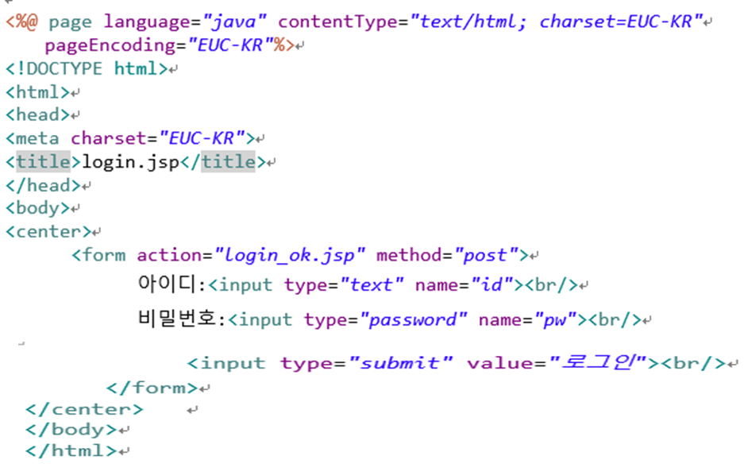Image resolution: width=744 pixels, height=464 pixels.
Task: Click the closing </head> tag
Action: [43, 185]
